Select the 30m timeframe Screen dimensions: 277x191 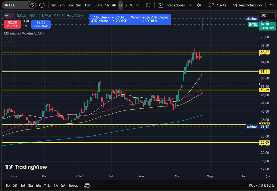coord(98,5)
